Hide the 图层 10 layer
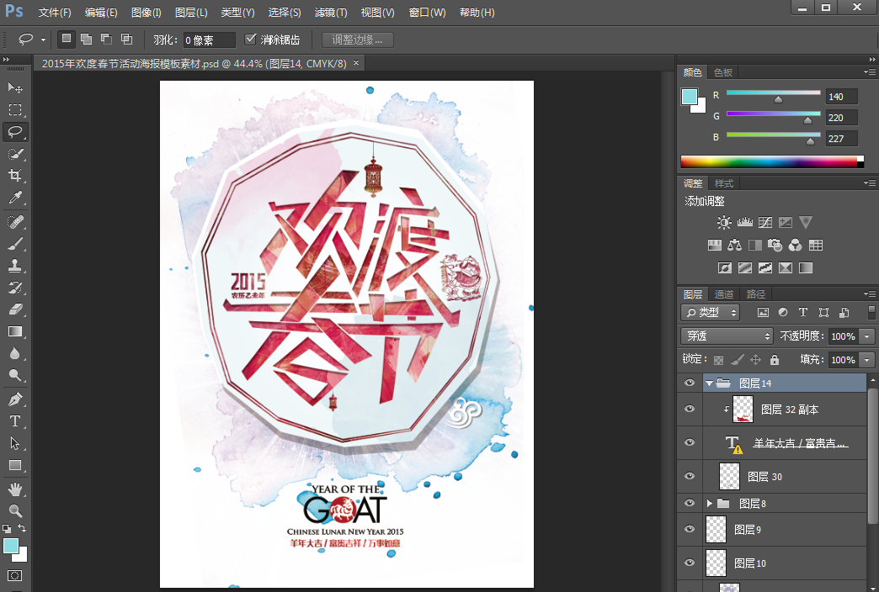This screenshot has height=592, width=879. point(690,563)
